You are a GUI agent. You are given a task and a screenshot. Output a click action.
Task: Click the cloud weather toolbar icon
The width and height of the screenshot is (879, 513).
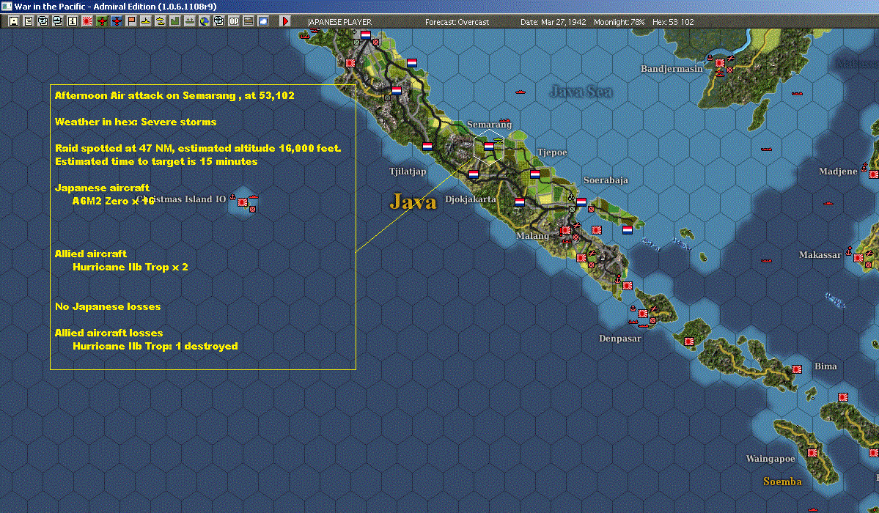(x=263, y=21)
